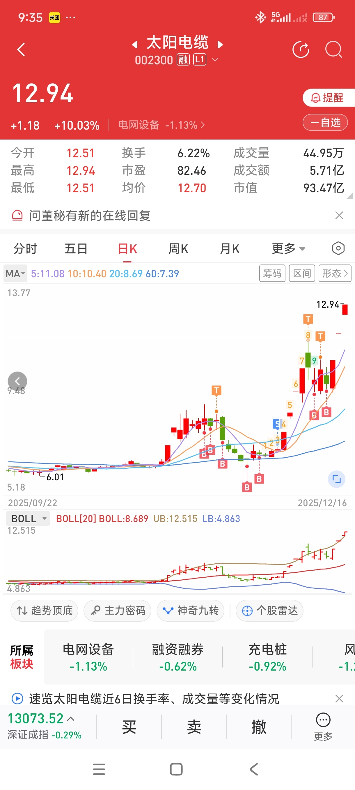Open the search magnifier icon

click(333, 50)
